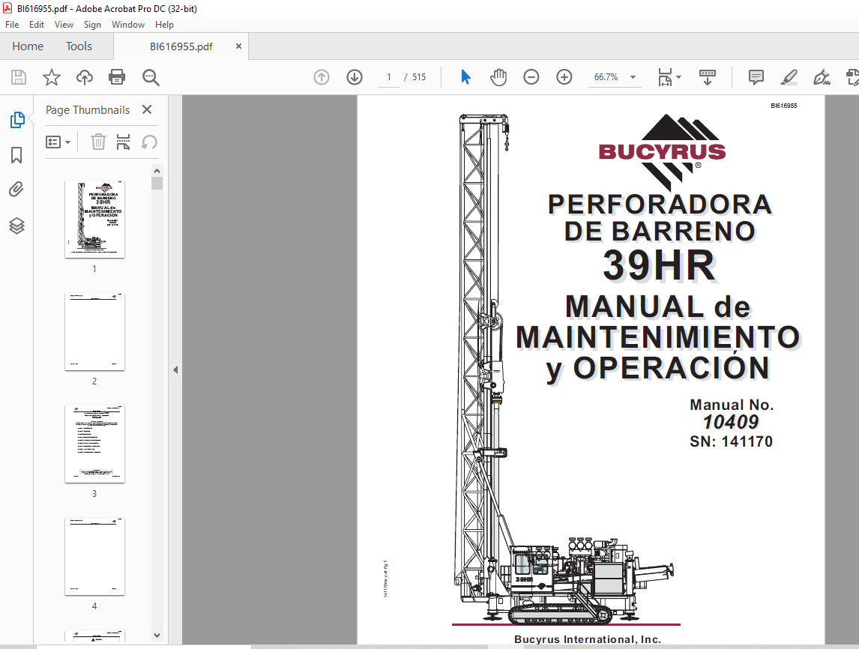This screenshot has height=649, width=859.
Task: Open the Layers panel icon
Action: 16,226
